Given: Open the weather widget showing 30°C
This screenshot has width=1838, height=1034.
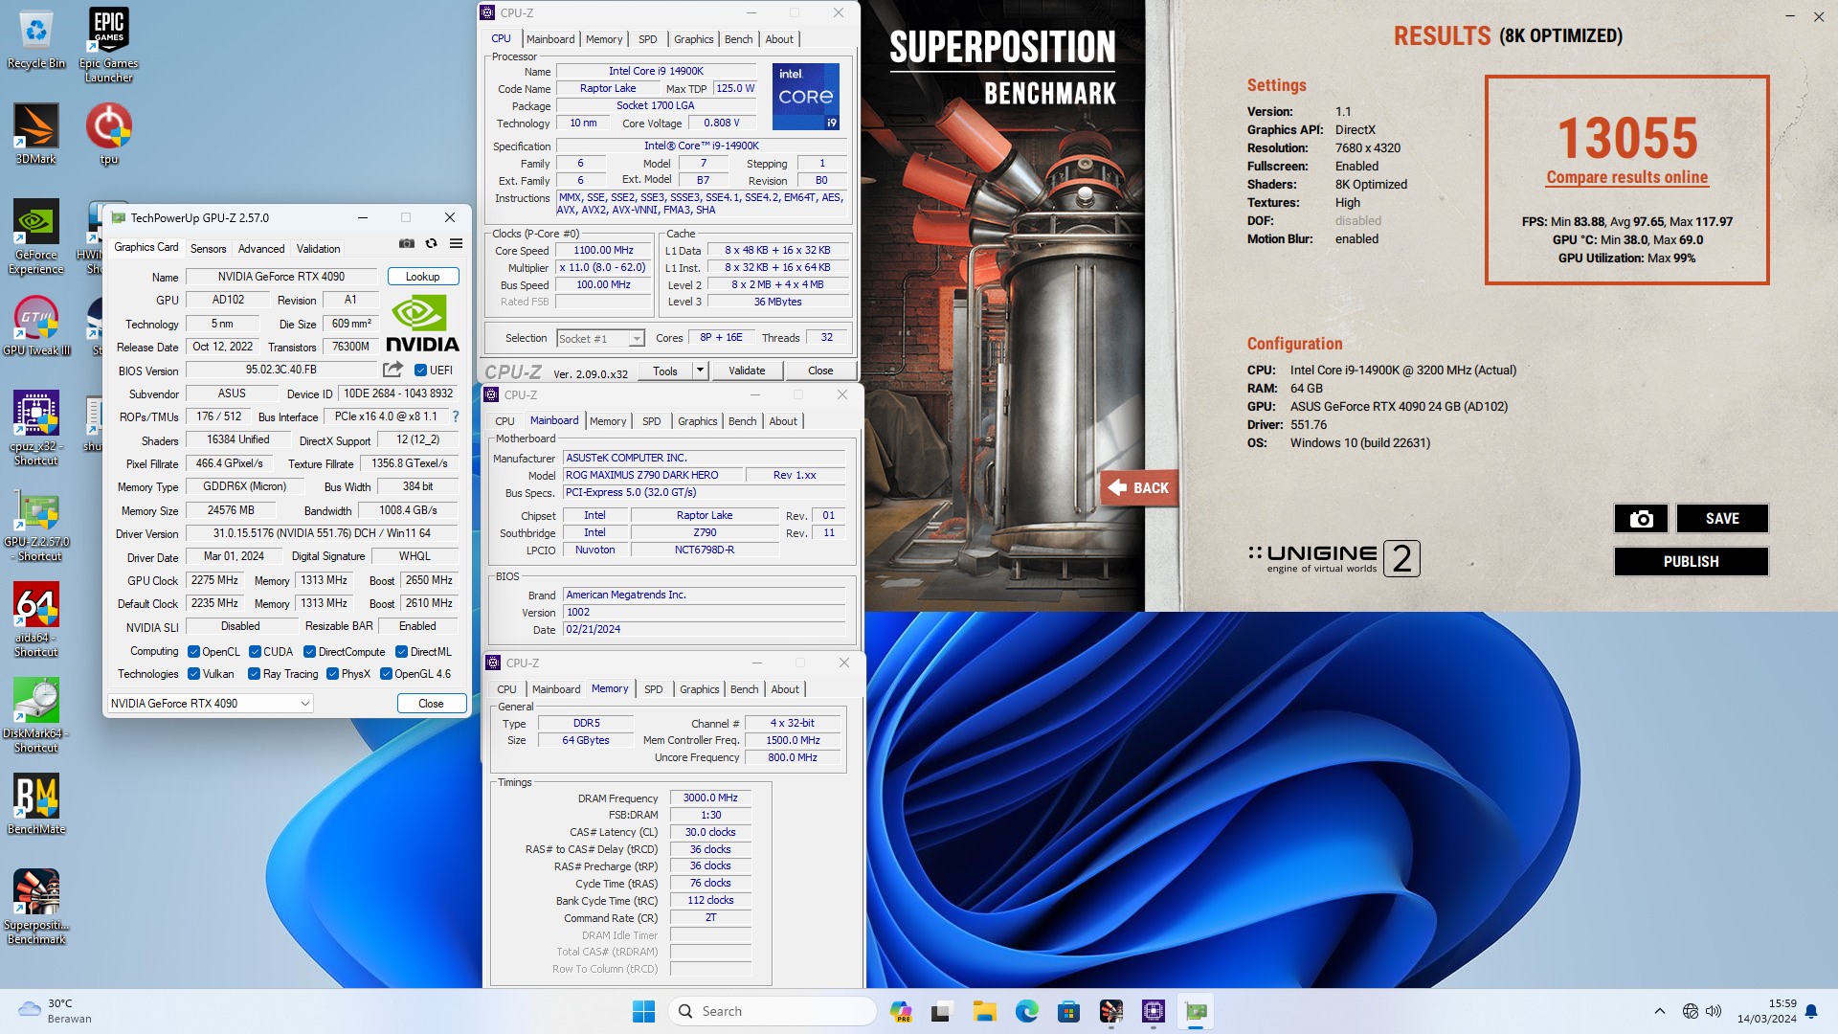Looking at the screenshot, I should [56, 1011].
